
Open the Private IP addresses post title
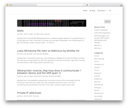[29, 93]
